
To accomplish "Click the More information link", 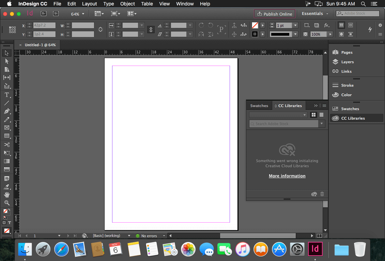I will point(287,176).
